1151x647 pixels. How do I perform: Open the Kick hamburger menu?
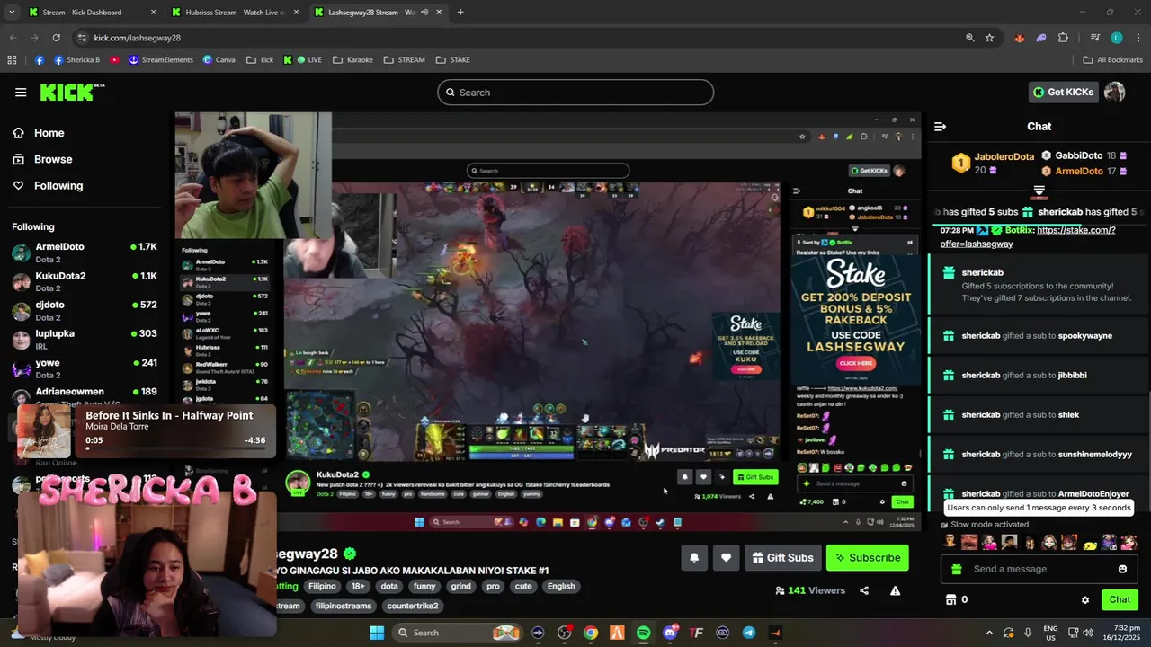(21, 92)
